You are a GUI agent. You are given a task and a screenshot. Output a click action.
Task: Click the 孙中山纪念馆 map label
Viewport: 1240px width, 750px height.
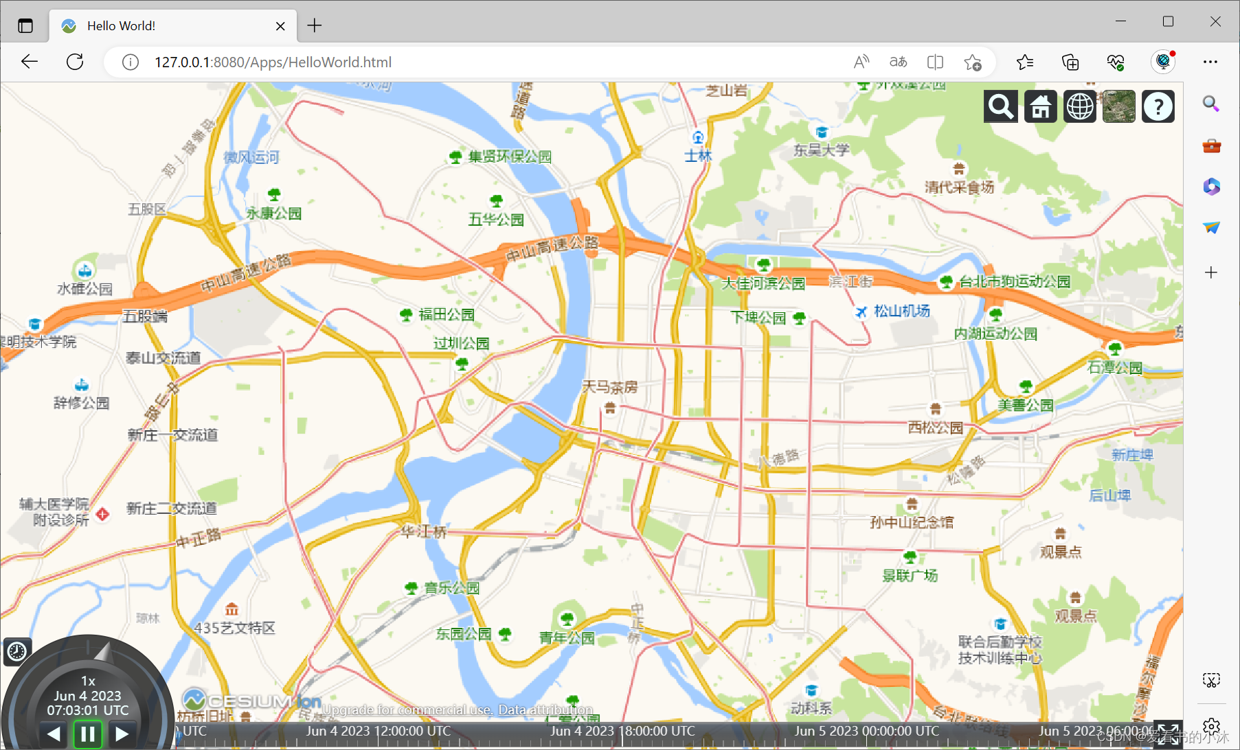click(912, 522)
